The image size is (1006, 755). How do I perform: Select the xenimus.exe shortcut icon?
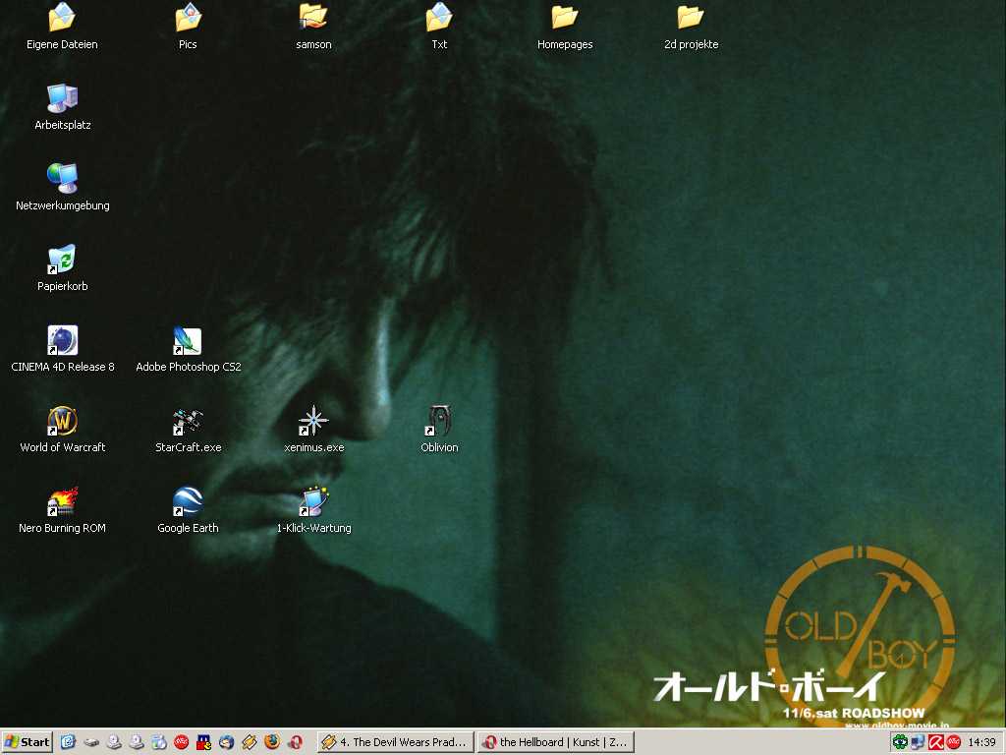click(x=313, y=422)
